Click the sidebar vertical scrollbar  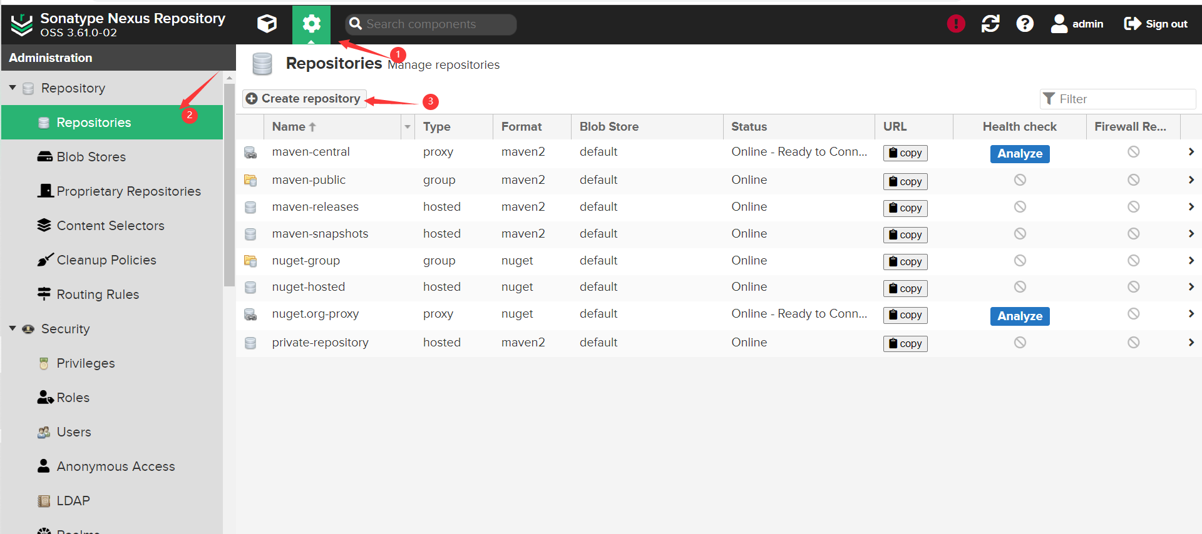point(229,184)
